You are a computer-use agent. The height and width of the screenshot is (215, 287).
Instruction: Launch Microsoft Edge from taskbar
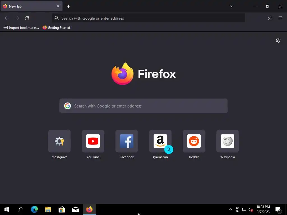(x=34, y=209)
